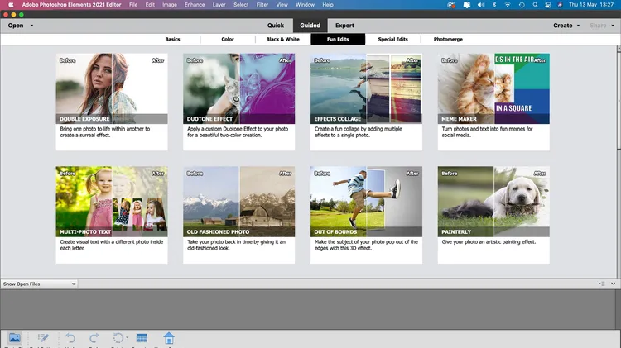Click the Time Machine clock icon
The height and width of the screenshot is (348, 621).
coord(522,5)
